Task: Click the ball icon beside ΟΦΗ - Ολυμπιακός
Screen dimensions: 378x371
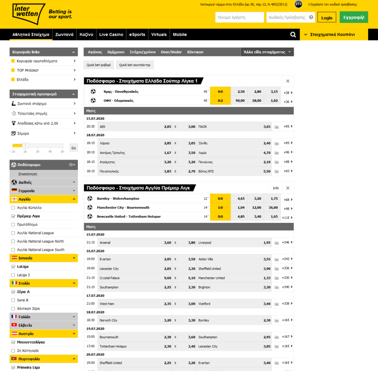Action: pos(93,100)
